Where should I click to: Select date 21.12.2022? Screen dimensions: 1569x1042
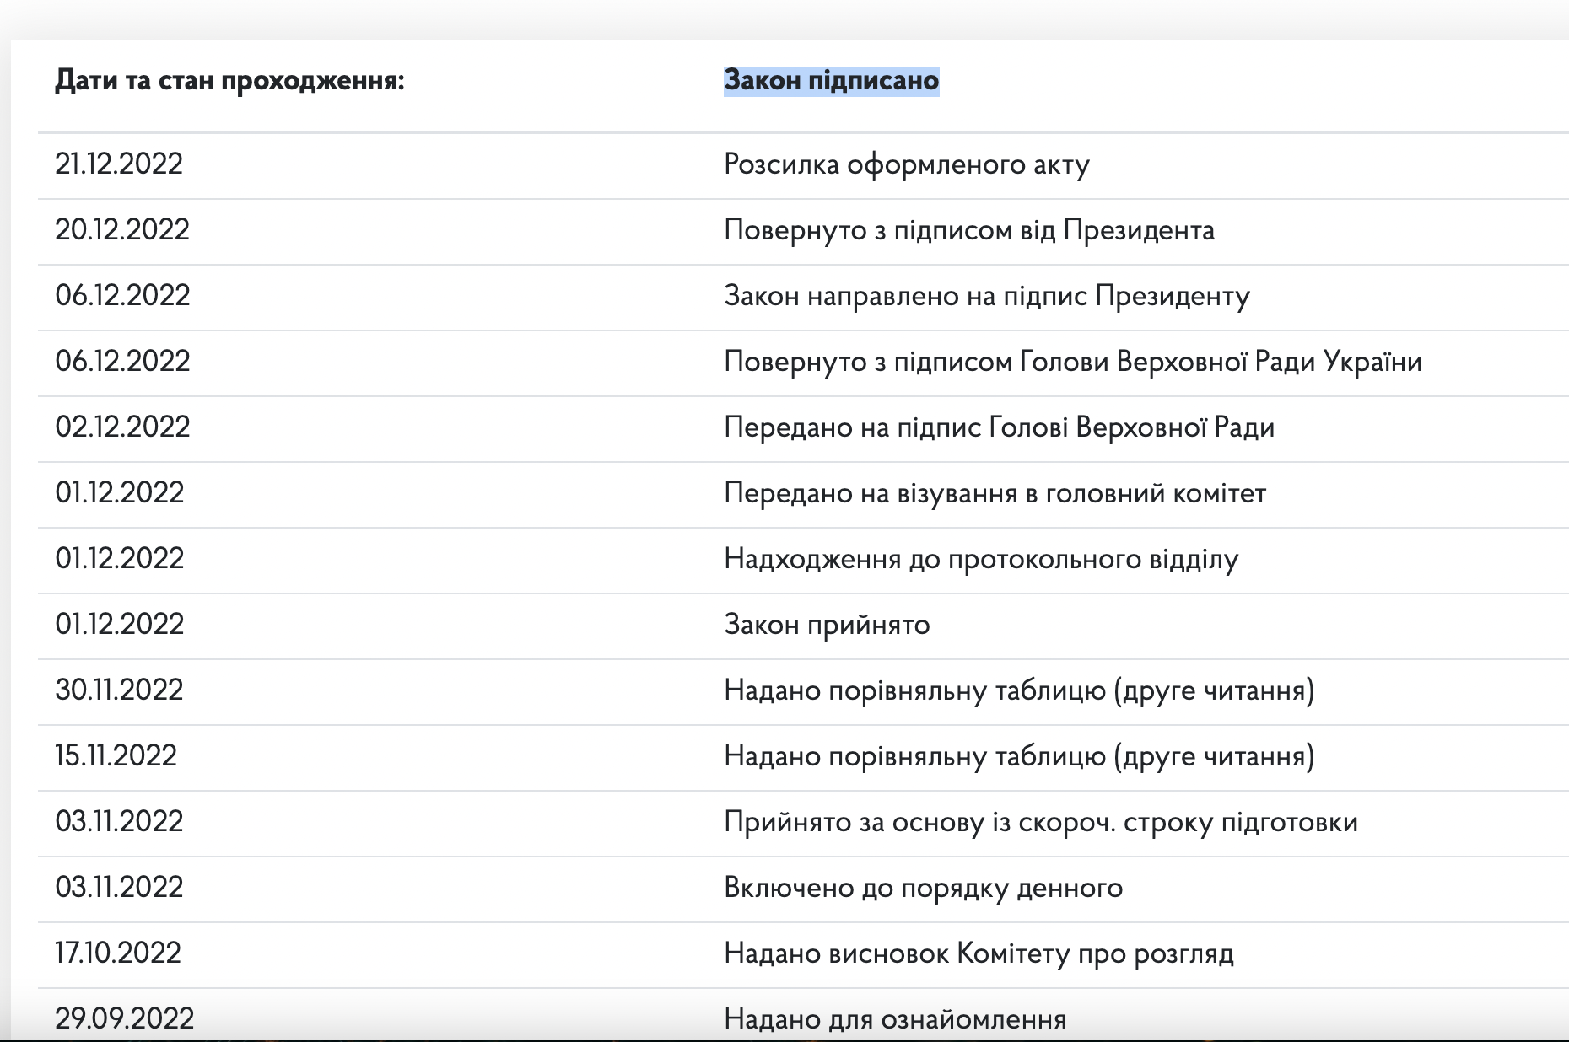[x=119, y=164]
